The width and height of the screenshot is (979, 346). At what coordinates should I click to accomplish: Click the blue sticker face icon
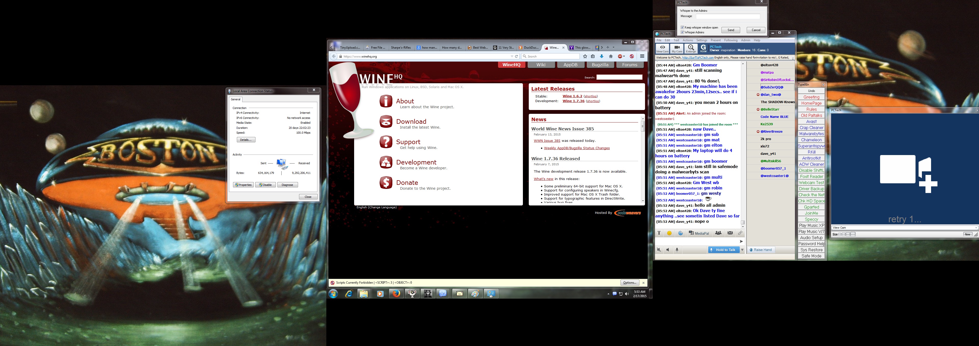(x=680, y=233)
